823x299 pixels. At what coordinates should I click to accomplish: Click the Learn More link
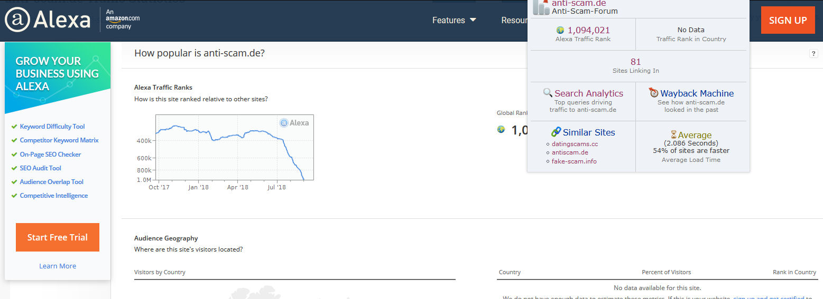pyautogui.click(x=58, y=266)
